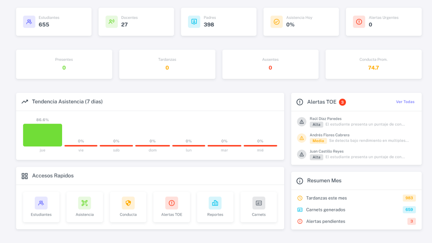Click the Asistencia Hoy checkmark icon
The image size is (432, 243).
coord(276,22)
